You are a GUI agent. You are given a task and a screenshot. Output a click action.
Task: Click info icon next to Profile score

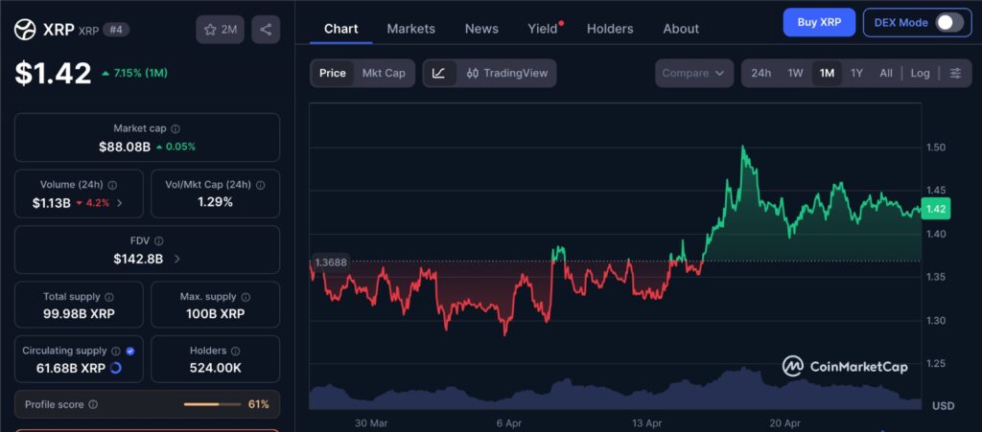pos(93,404)
